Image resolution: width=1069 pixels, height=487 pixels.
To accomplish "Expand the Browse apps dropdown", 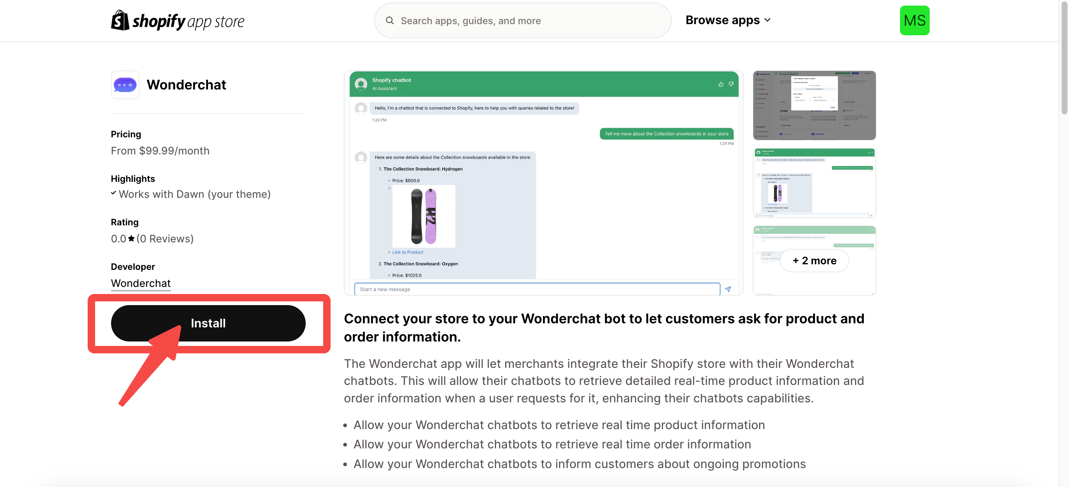I will [722, 20].
